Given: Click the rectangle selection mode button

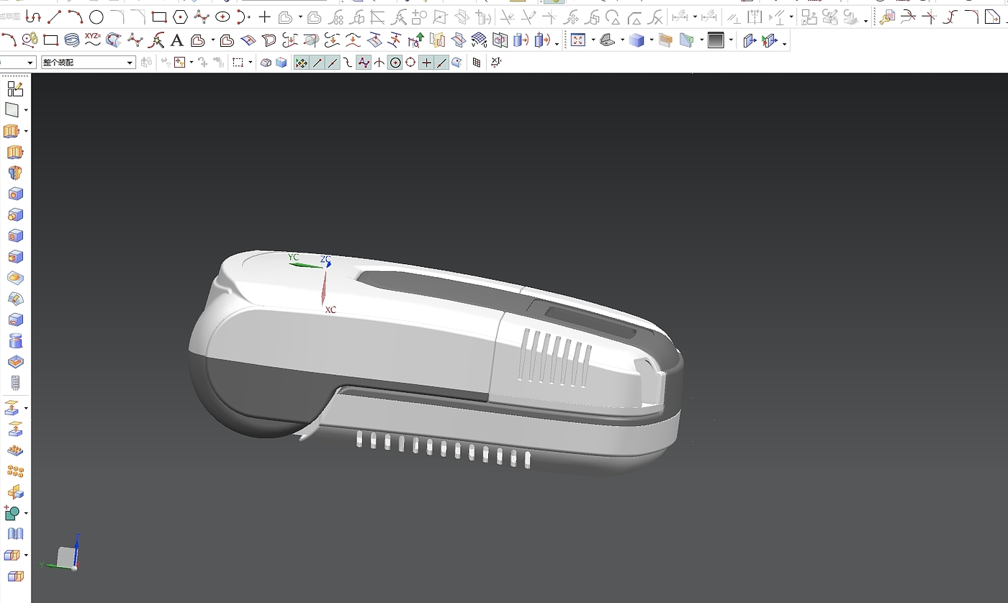Looking at the screenshot, I should tap(238, 63).
